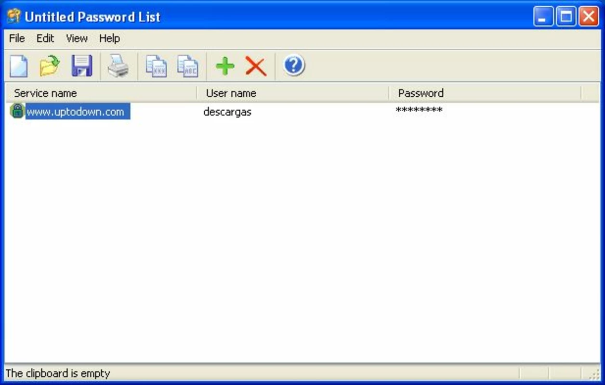
Task: Save the password list with floppy icon
Action: pyautogui.click(x=82, y=66)
